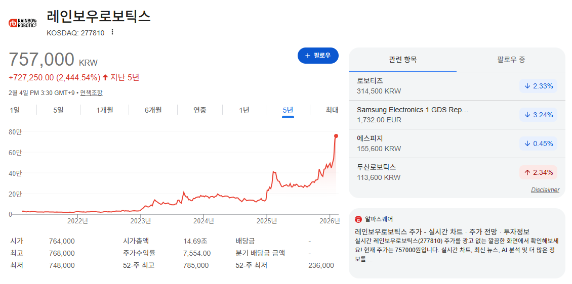Image resolution: width=572 pixels, height=284 pixels.
Task: Click the red endpoint dot on chart
Action: [336, 136]
